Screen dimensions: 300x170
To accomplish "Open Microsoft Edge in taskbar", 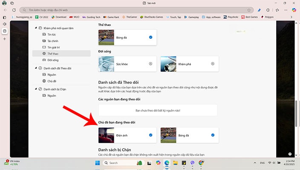I will (167, 163).
